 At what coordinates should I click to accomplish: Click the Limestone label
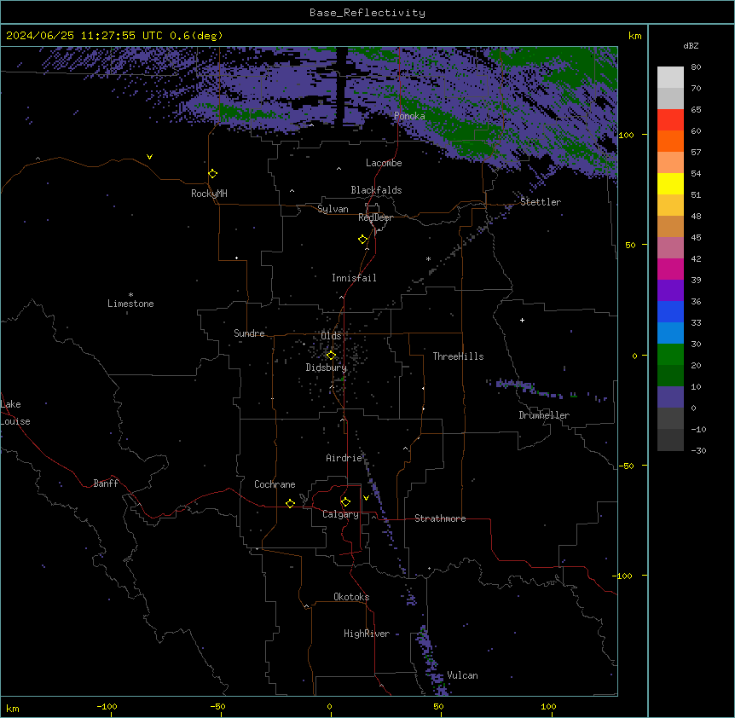pyautogui.click(x=130, y=304)
